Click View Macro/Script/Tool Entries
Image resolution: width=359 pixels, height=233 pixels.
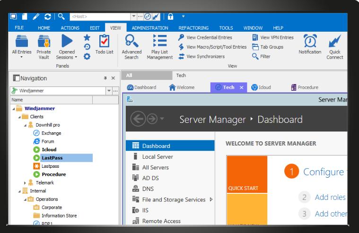pyautogui.click(x=212, y=47)
